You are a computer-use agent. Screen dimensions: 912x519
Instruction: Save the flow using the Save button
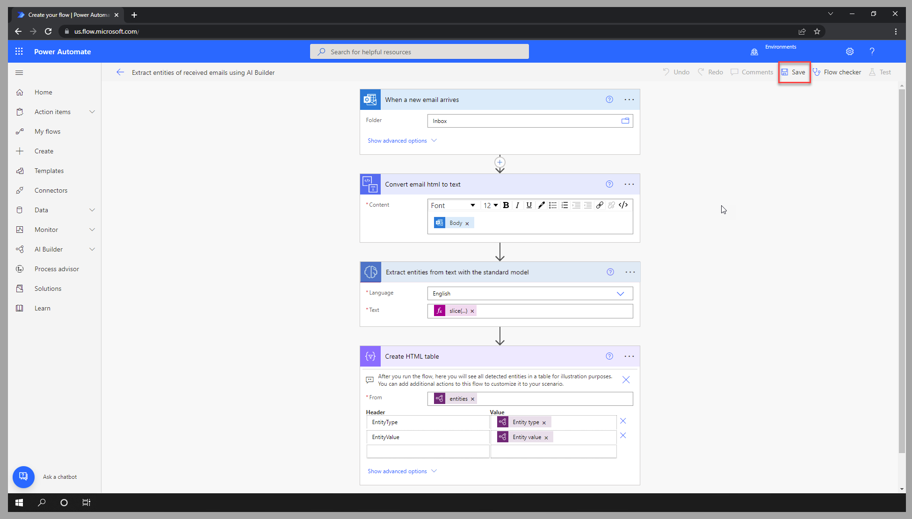tap(794, 72)
